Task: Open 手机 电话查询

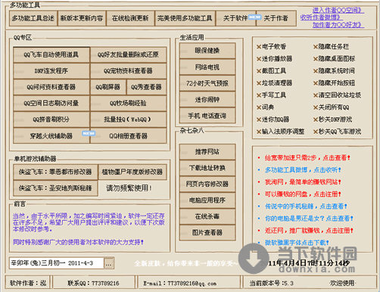Action: (x=207, y=116)
